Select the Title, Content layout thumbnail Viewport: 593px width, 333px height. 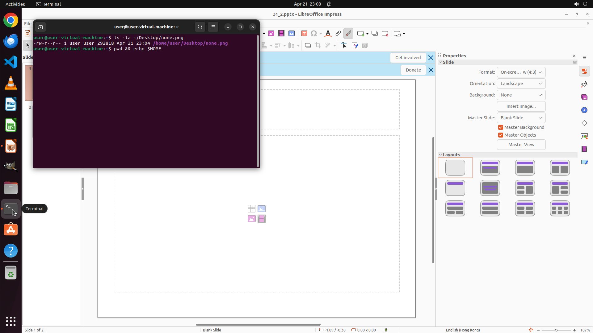pos(525,168)
